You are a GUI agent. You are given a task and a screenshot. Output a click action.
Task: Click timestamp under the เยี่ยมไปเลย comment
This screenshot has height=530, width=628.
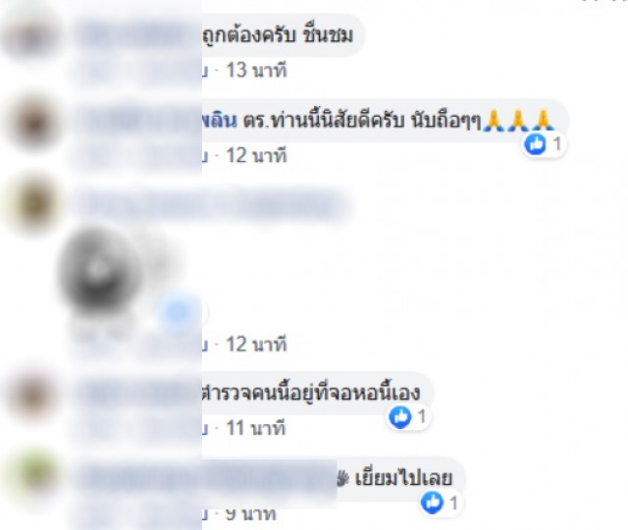251,514
